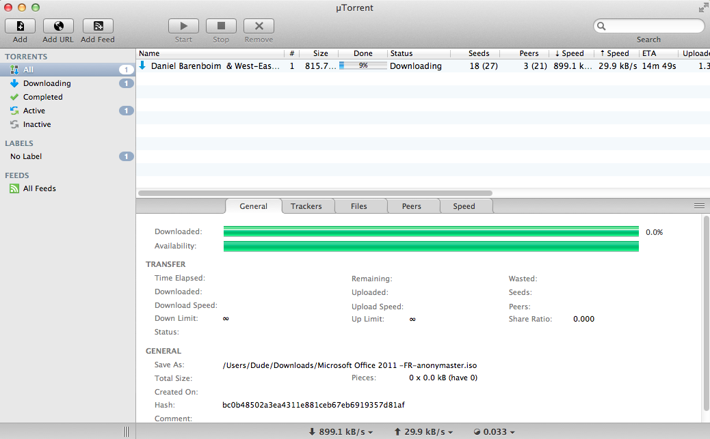Select All torrents in the sidebar
710x439 pixels.
tap(68, 70)
